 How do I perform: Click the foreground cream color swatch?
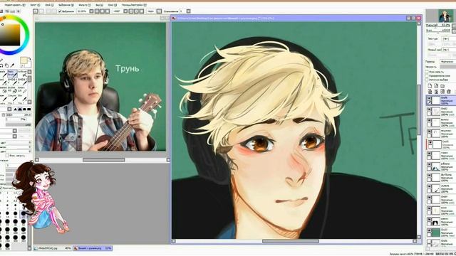tap(24, 60)
